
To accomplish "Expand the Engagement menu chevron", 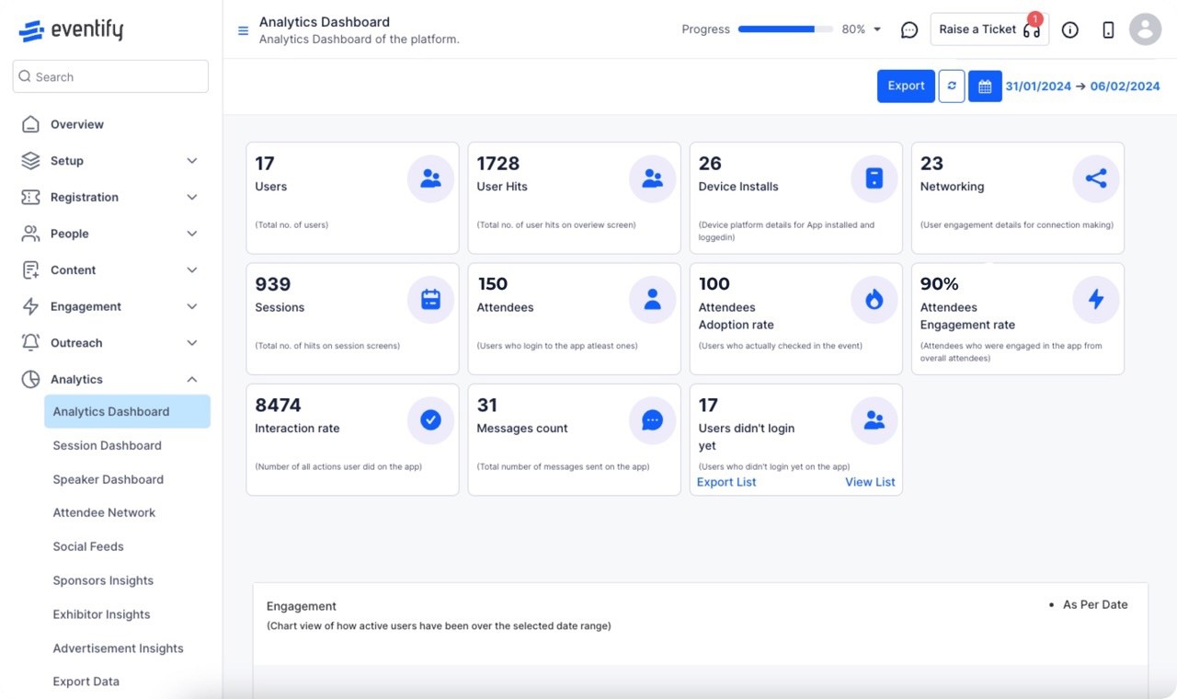I will pos(191,306).
